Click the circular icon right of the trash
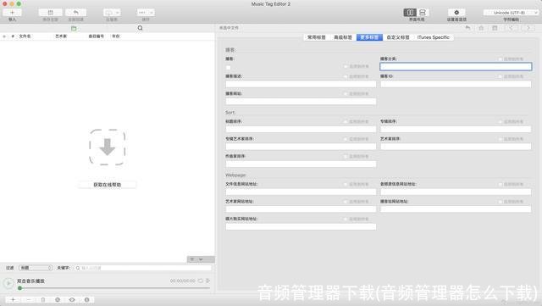The width and height of the screenshot is (542, 306). coord(58,300)
